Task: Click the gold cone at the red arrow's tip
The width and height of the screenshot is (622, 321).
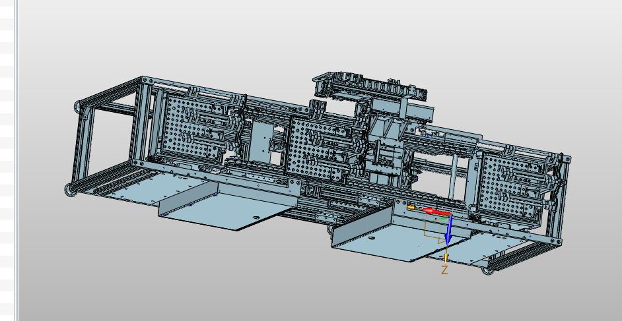Action: tap(412, 208)
